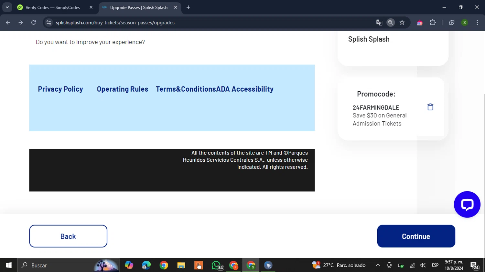Click the Continue button
The width and height of the screenshot is (485, 272).
[416, 236]
